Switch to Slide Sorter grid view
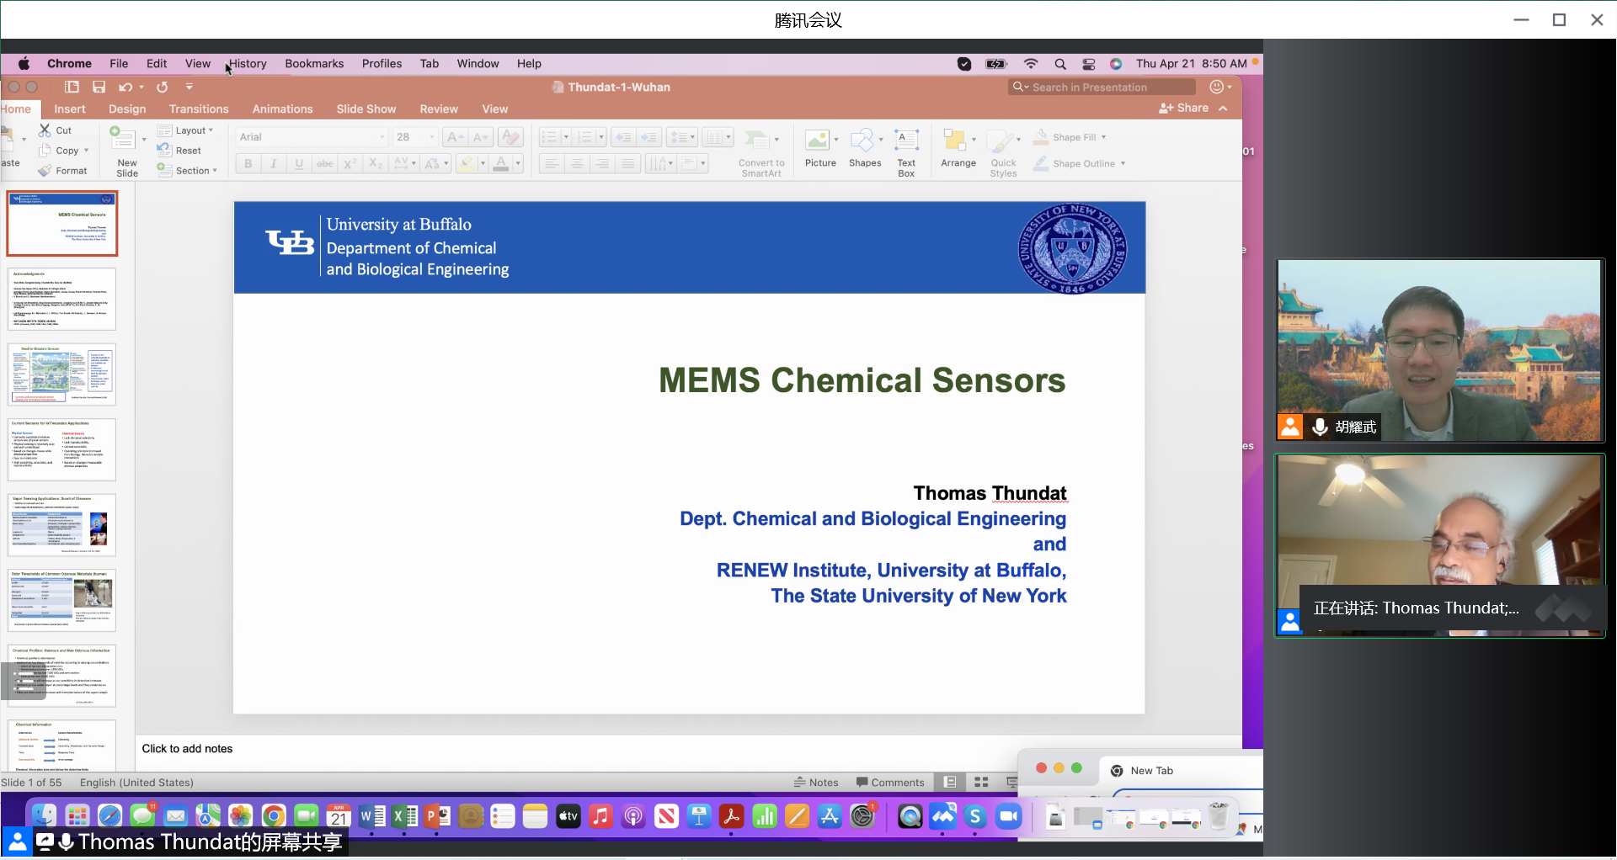 click(x=981, y=783)
